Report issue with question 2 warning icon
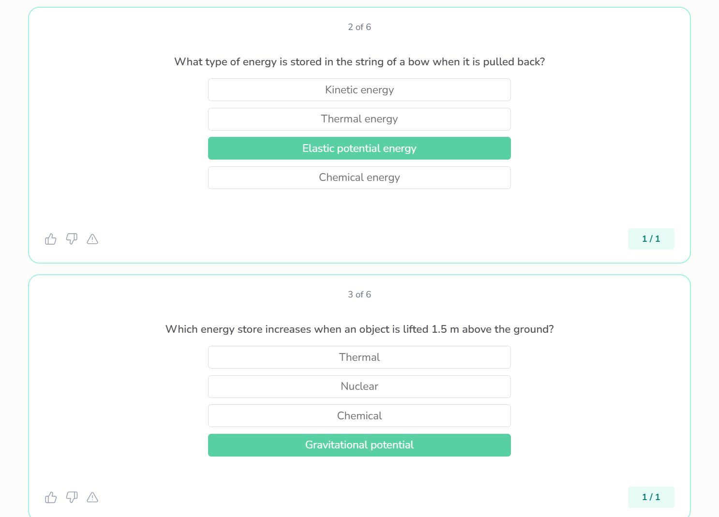This screenshot has width=719, height=517. point(92,239)
